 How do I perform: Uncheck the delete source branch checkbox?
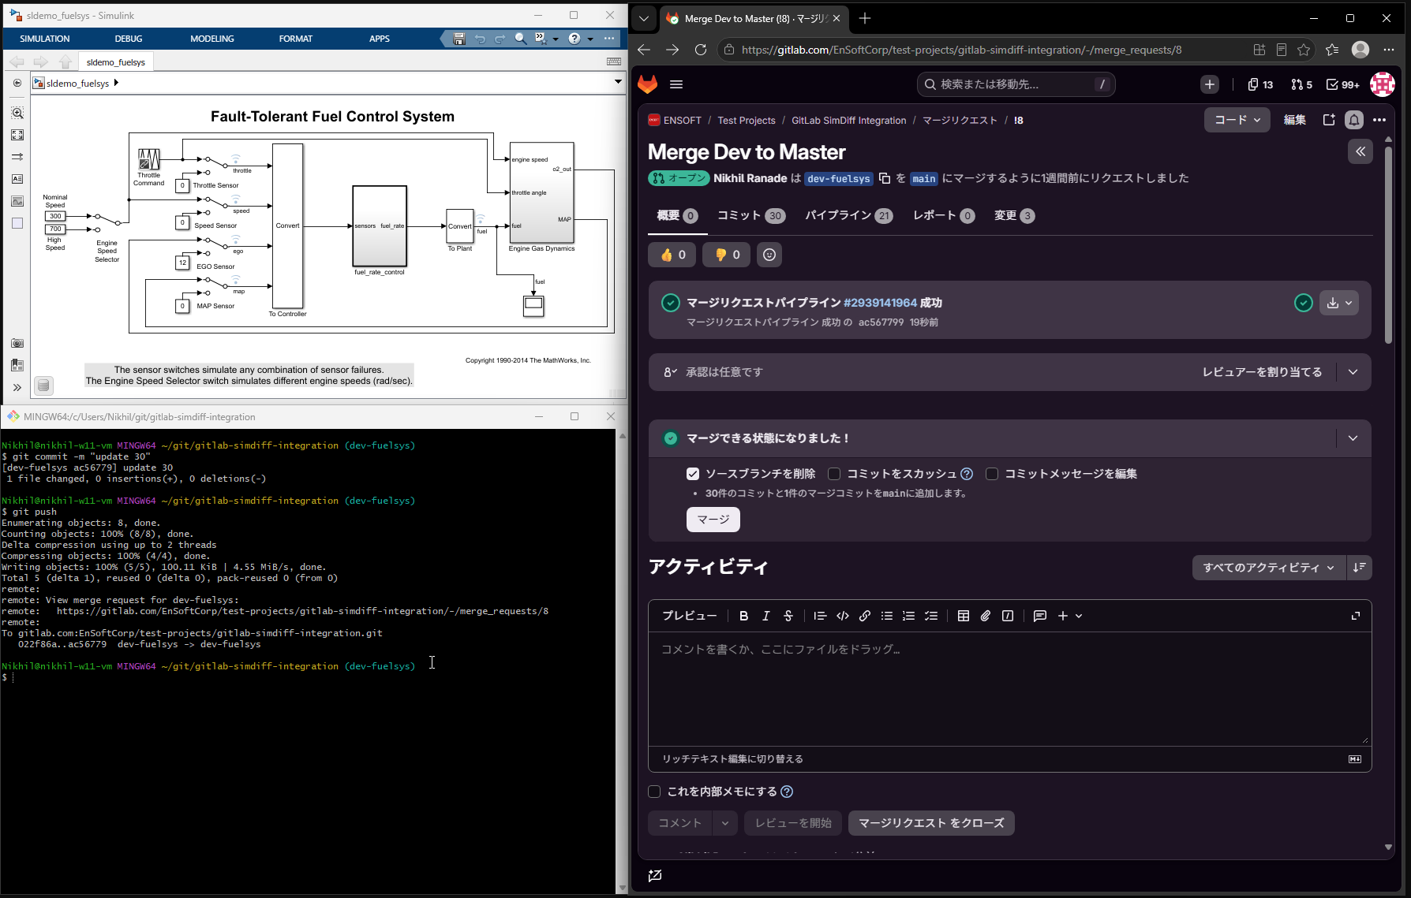[693, 474]
